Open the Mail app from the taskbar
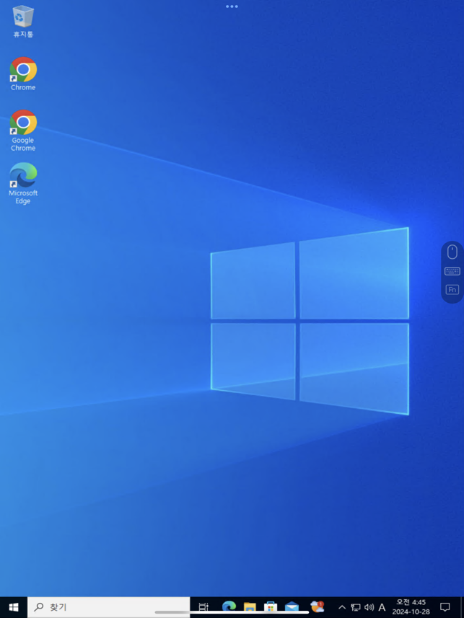Viewport: 464px width, 618px height. (x=292, y=607)
